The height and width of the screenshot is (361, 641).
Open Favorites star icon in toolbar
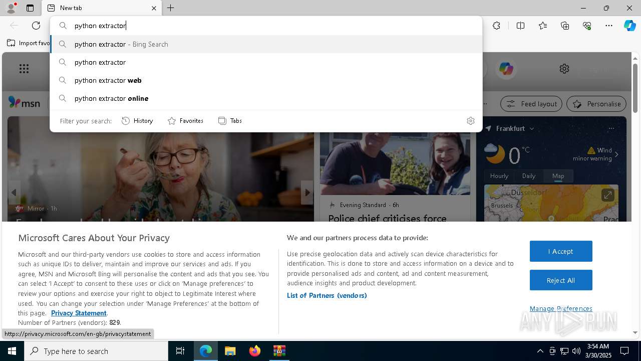click(x=543, y=26)
